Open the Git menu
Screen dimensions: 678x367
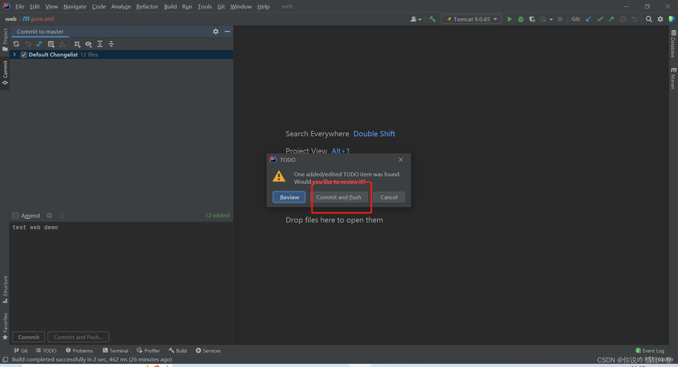[x=221, y=6]
